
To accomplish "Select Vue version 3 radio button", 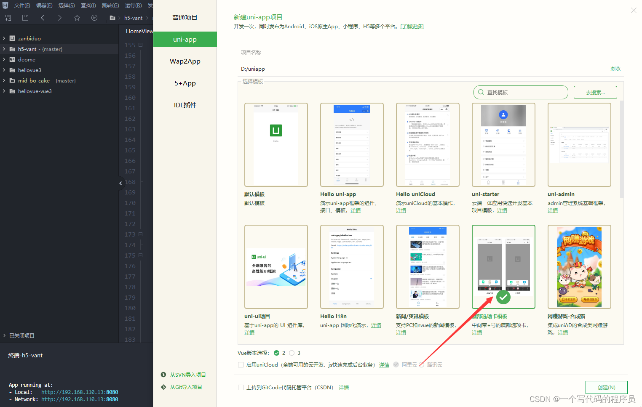I will pyautogui.click(x=292, y=353).
